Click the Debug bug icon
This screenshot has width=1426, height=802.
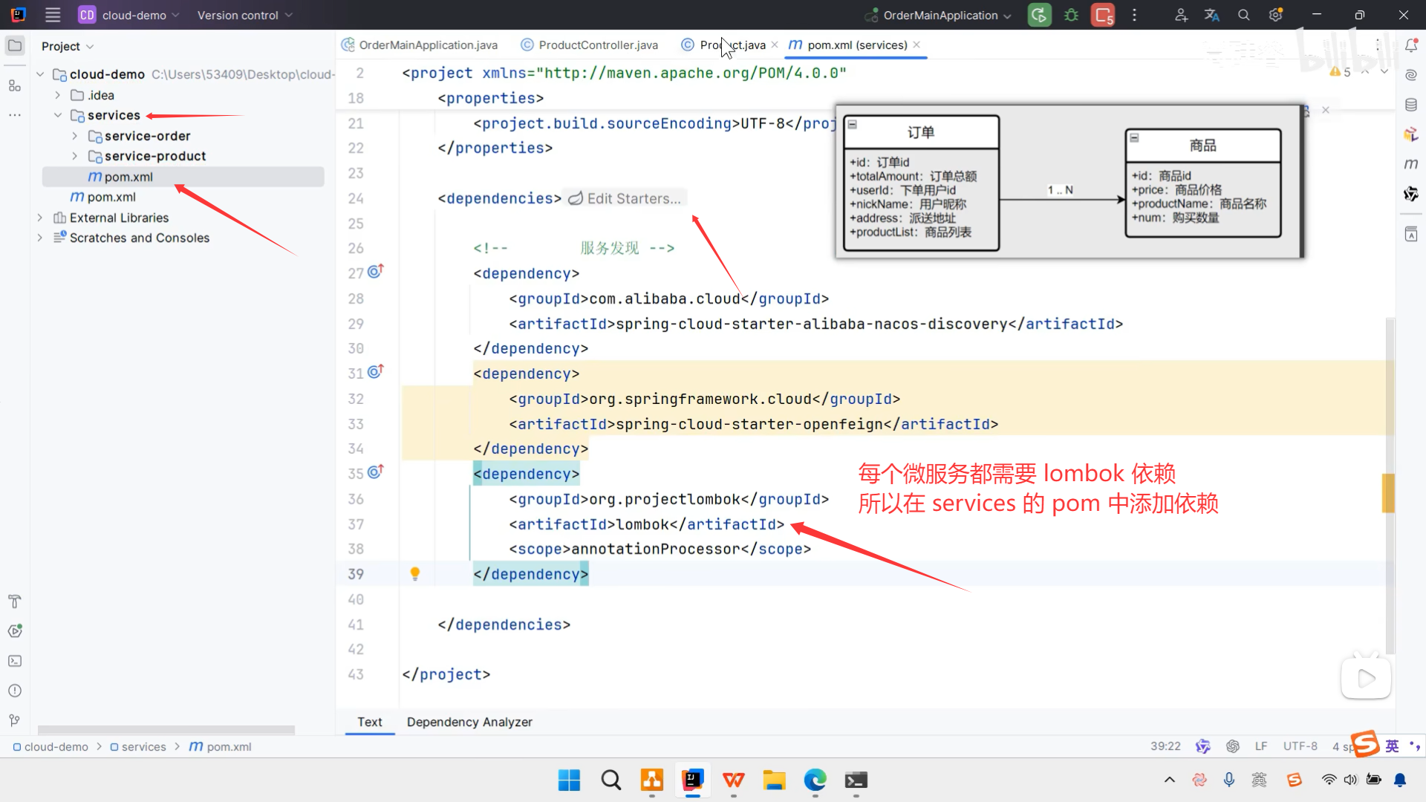pyautogui.click(x=1071, y=15)
